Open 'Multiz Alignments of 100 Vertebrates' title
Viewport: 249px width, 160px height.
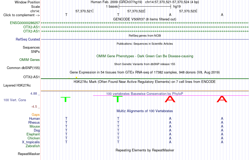(x=145, y=111)
